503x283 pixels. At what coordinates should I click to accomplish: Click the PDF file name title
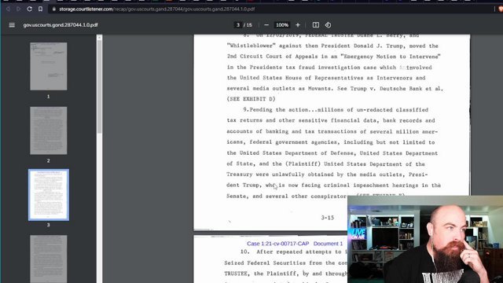61,25
